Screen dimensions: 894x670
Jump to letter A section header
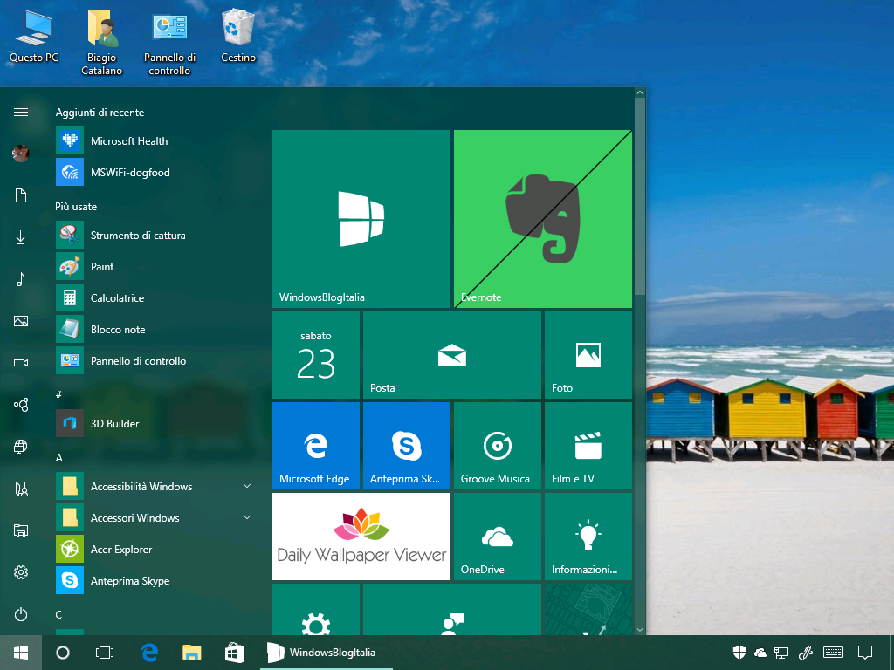tap(58, 457)
